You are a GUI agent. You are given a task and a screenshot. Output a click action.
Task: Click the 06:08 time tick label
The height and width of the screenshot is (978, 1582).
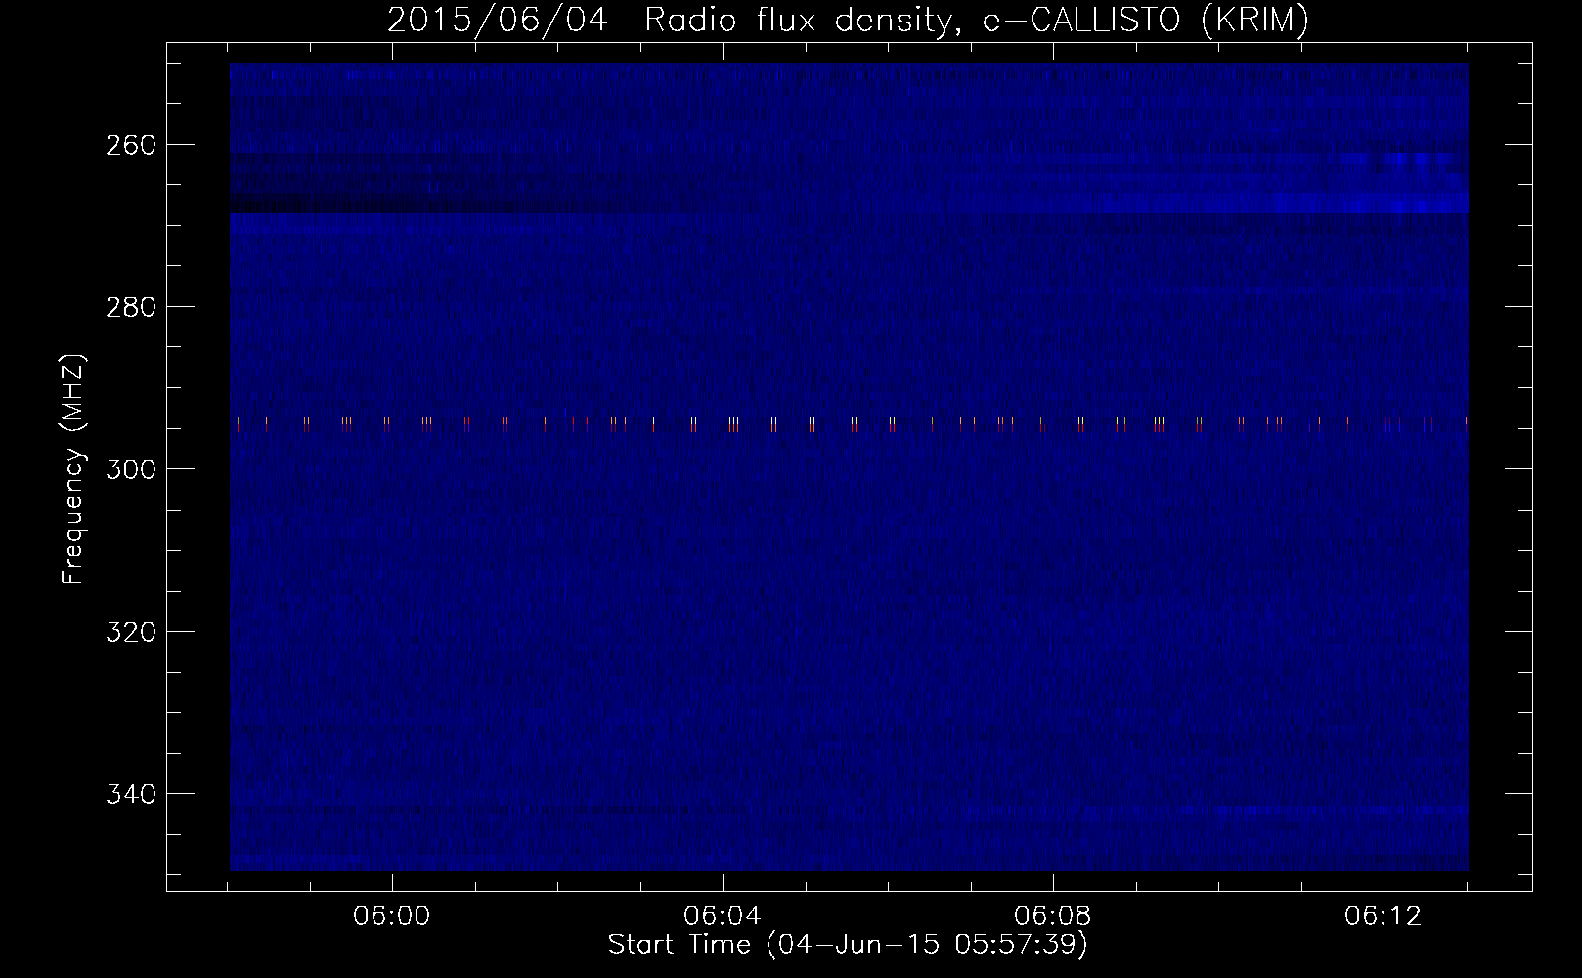tap(1052, 916)
